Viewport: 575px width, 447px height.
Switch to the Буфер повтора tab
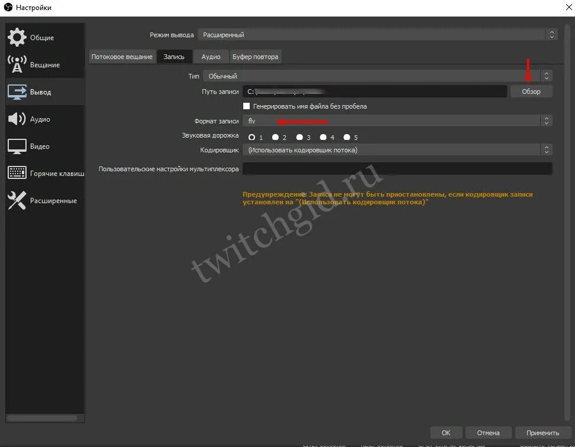[x=256, y=57]
